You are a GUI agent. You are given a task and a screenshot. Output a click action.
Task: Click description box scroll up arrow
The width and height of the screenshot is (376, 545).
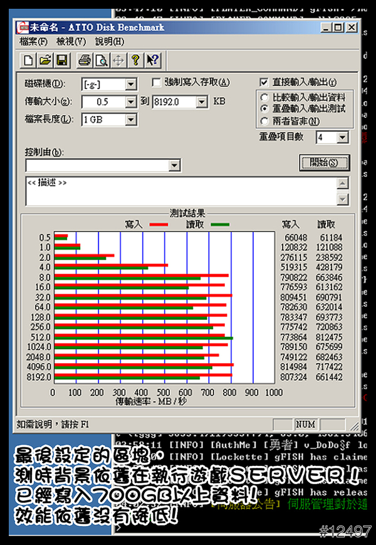click(x=342, y=183)
